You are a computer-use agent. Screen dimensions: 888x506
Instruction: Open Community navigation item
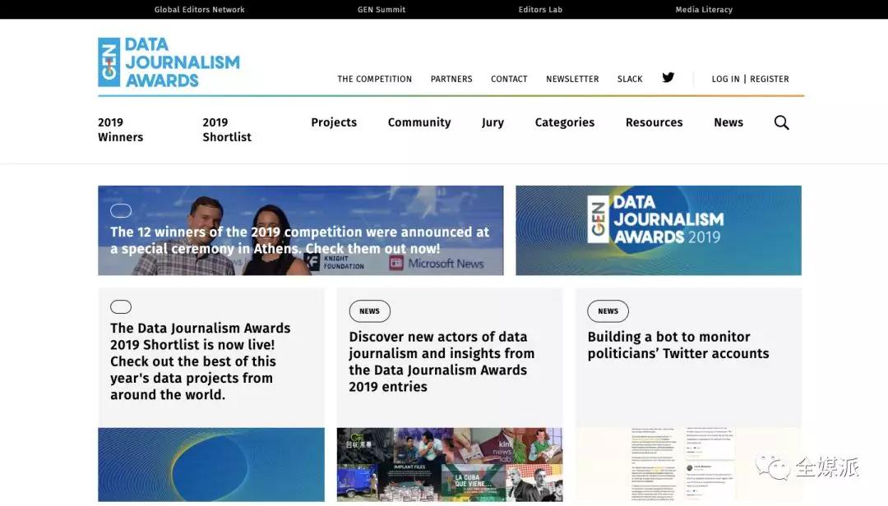point(419,122)
